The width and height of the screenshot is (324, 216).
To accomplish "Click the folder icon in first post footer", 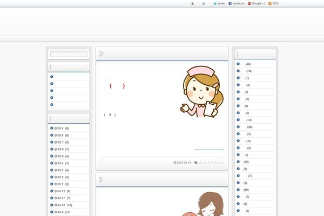I will coord(195,163).
